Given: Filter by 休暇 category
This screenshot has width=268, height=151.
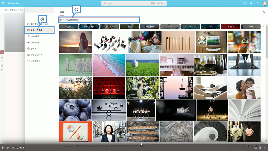Looking at the screenshot, I should pos(251,27).
